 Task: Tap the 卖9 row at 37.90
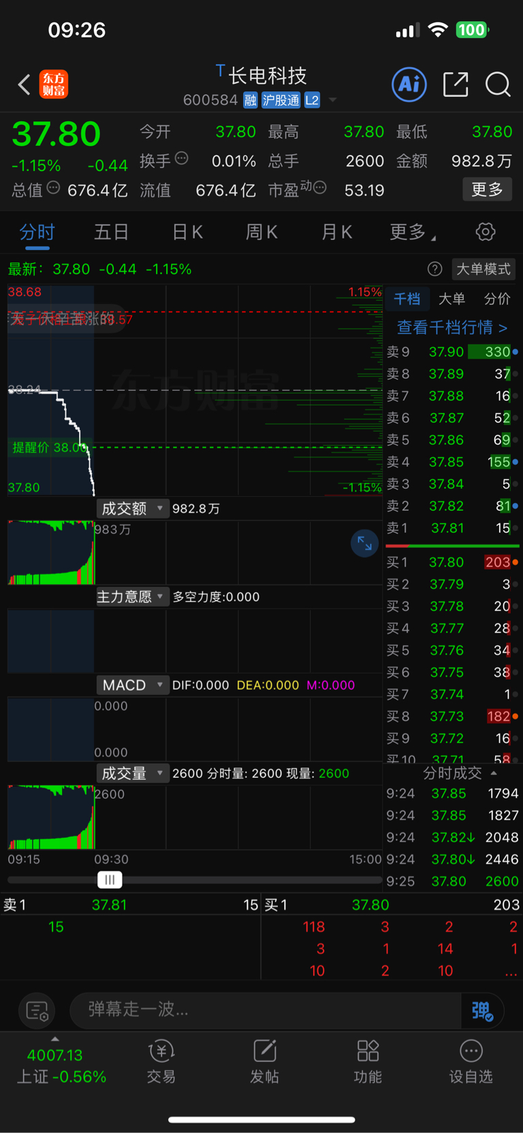tap(452, 352)
